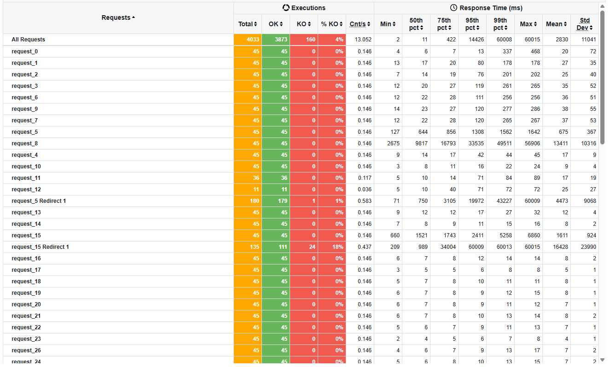Open request_26 in the table
This screenshot has height=367, width=610.
[x=26, y=350]
